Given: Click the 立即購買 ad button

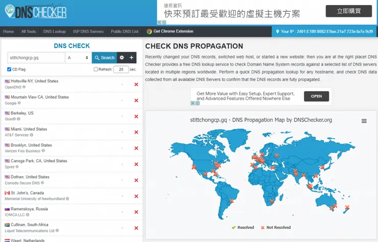Looking at the screenshot, I should point(348,11).
